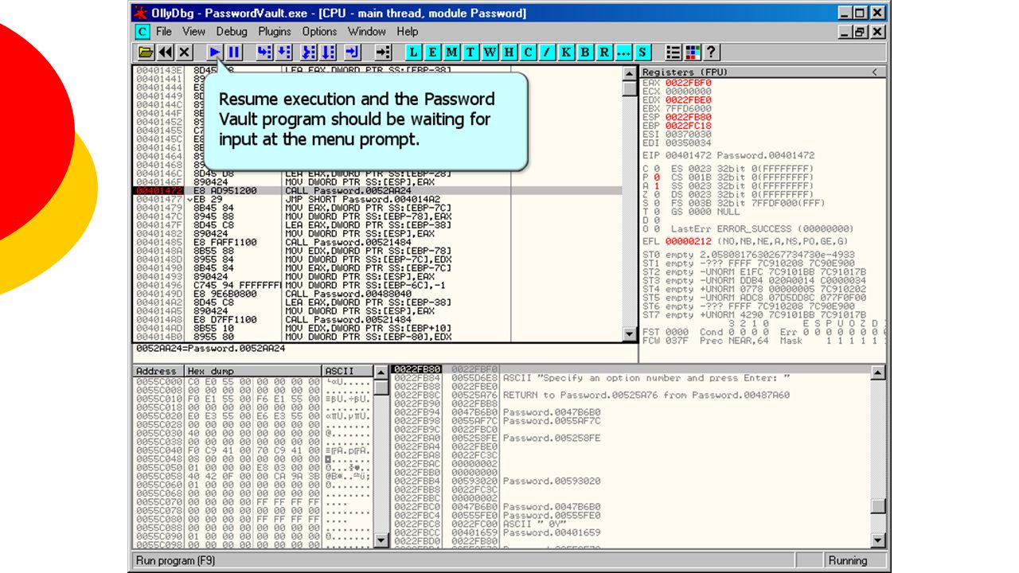1019x573 pixels.
Task: Open the File menu
Action: tap(164, 32)
